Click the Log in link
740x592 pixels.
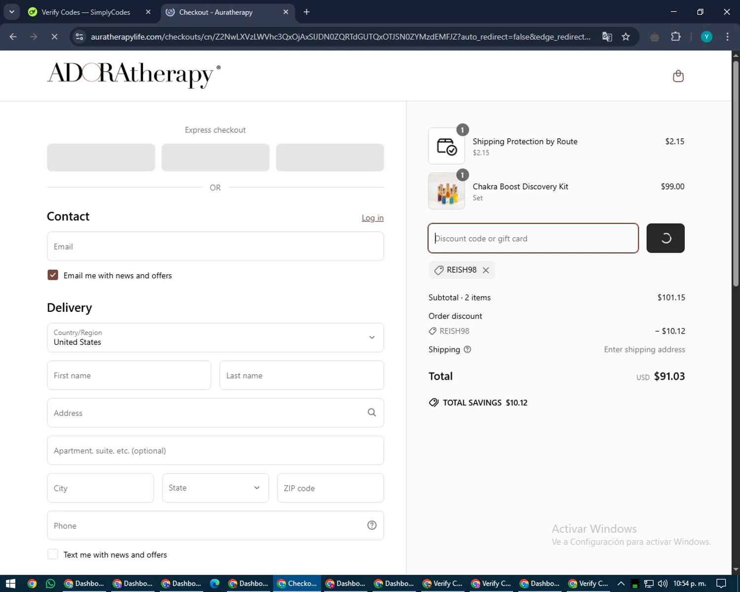[x=372, y=218]
